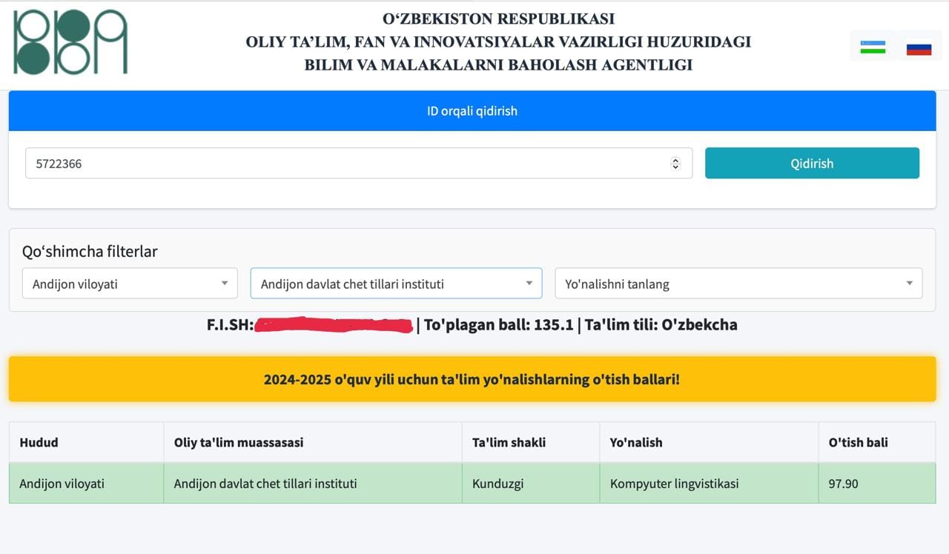949x554 pixels.
Task: Switch language to Uzbek flag
Action: [873, 48]
